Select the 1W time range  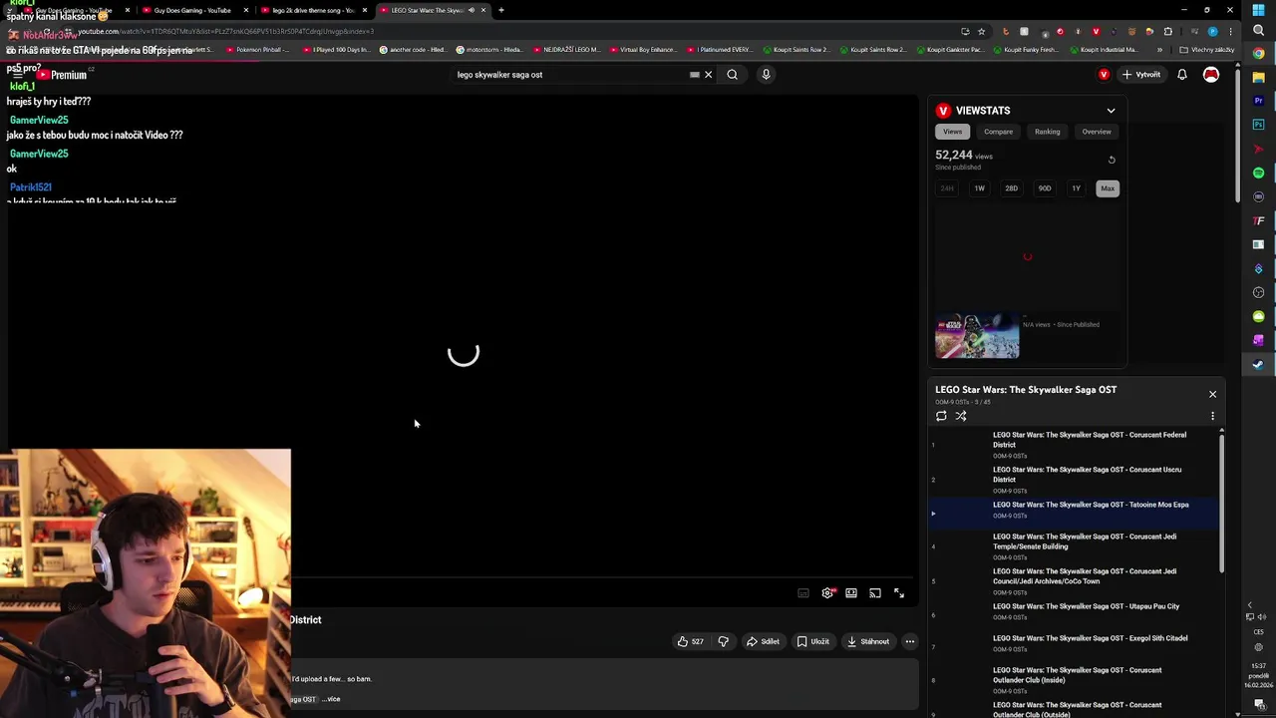979,188
